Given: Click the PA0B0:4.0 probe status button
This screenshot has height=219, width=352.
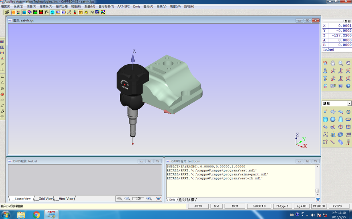Looking at the screenshot, I should (259, 206).
